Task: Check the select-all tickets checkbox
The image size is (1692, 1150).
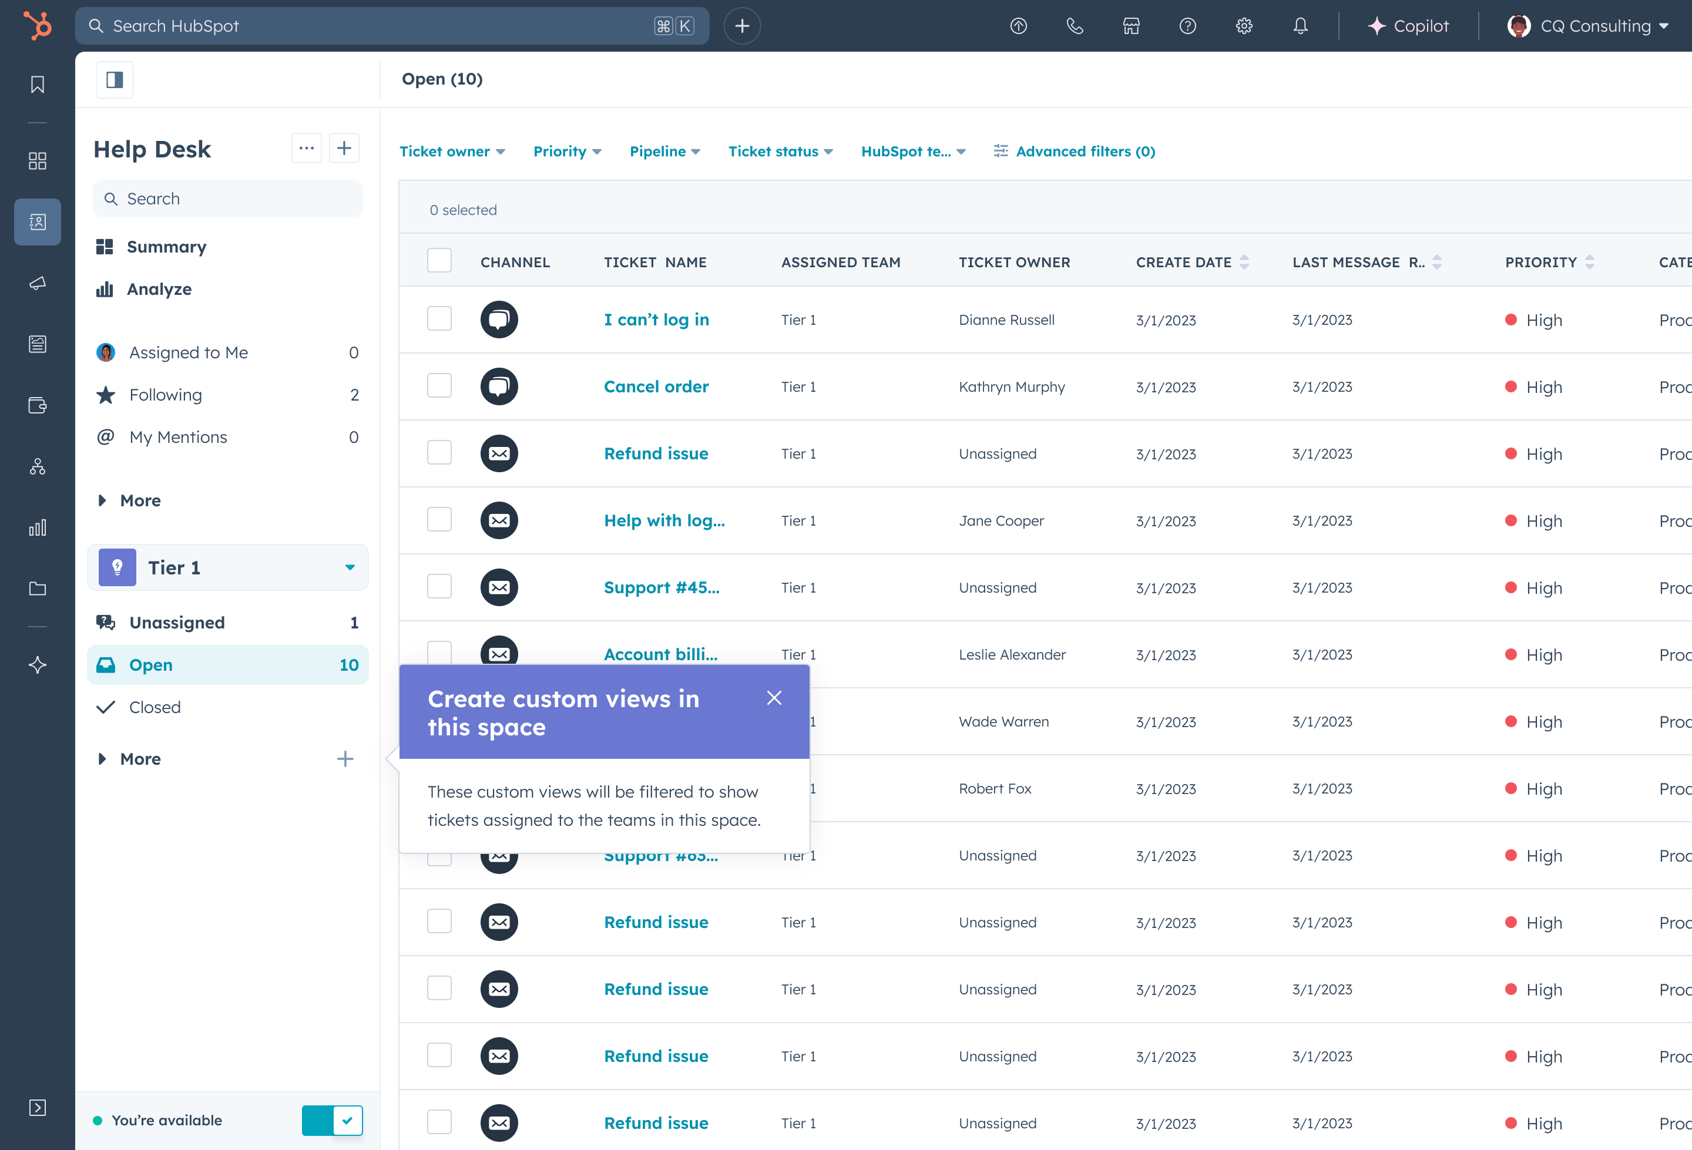Action: (x=439, y=261)
